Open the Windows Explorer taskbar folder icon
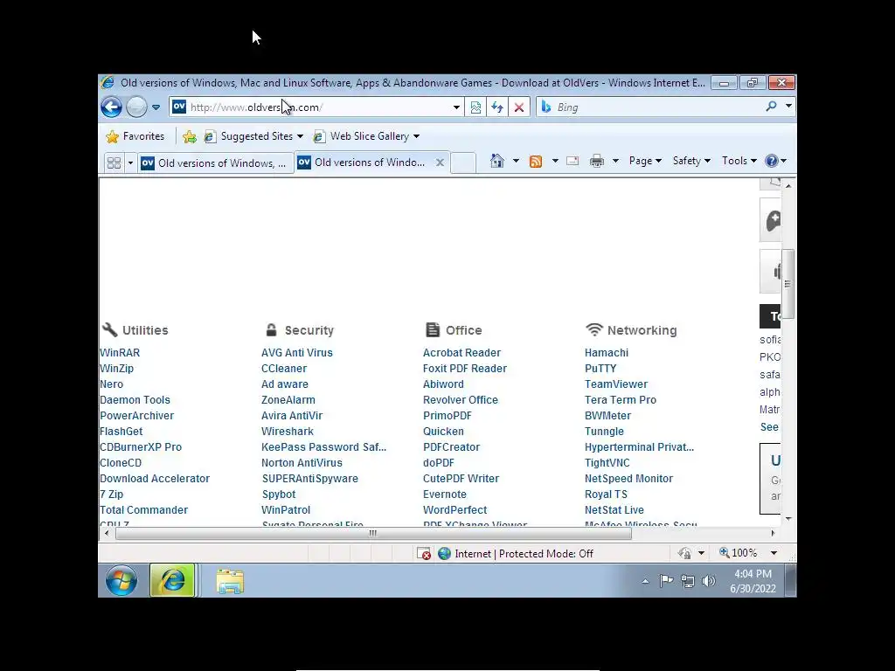This screenshot has width=895, height=671. (230, 581)
